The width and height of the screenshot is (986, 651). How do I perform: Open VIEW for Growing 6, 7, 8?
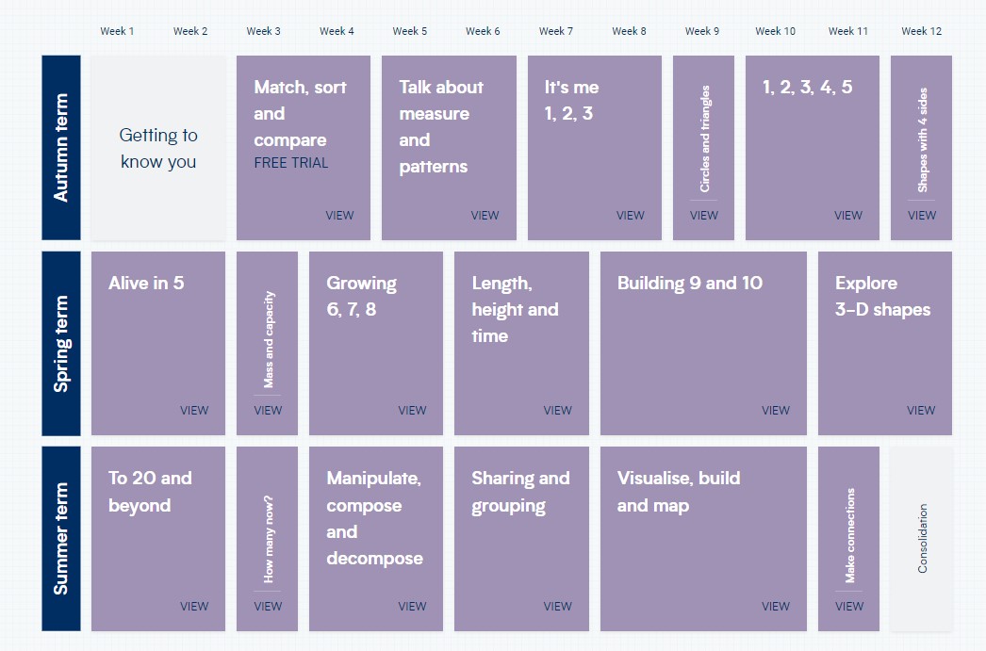pos(413,411)
